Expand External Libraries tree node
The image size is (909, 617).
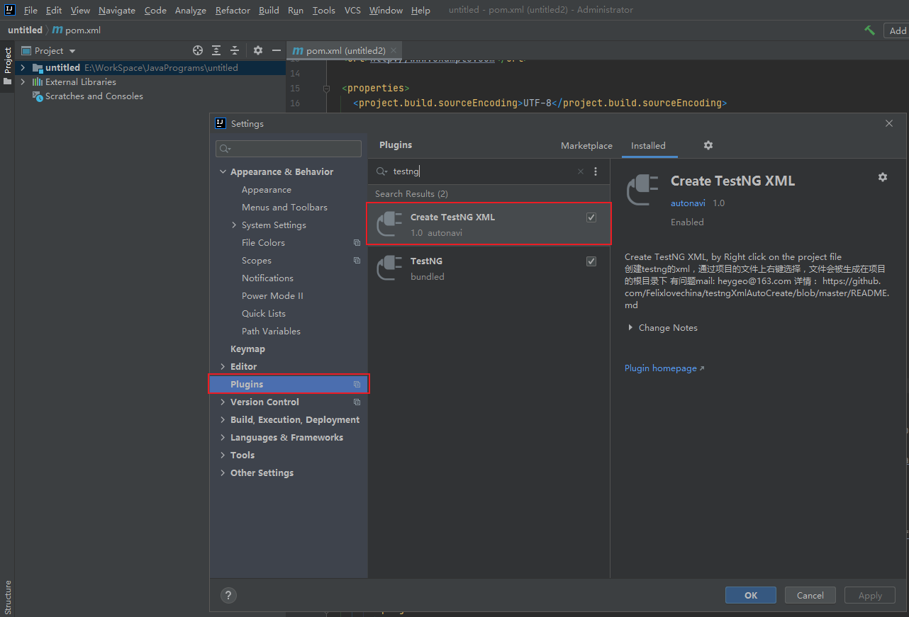point(23,82)
